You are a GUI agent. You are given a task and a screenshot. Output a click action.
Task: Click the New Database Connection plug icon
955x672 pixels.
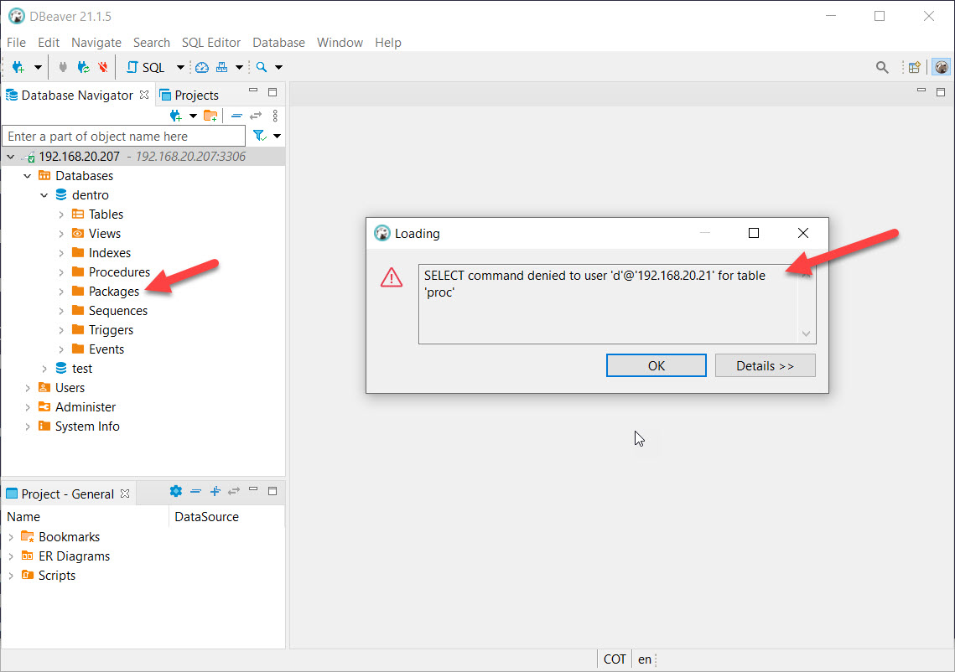point(18,67)
